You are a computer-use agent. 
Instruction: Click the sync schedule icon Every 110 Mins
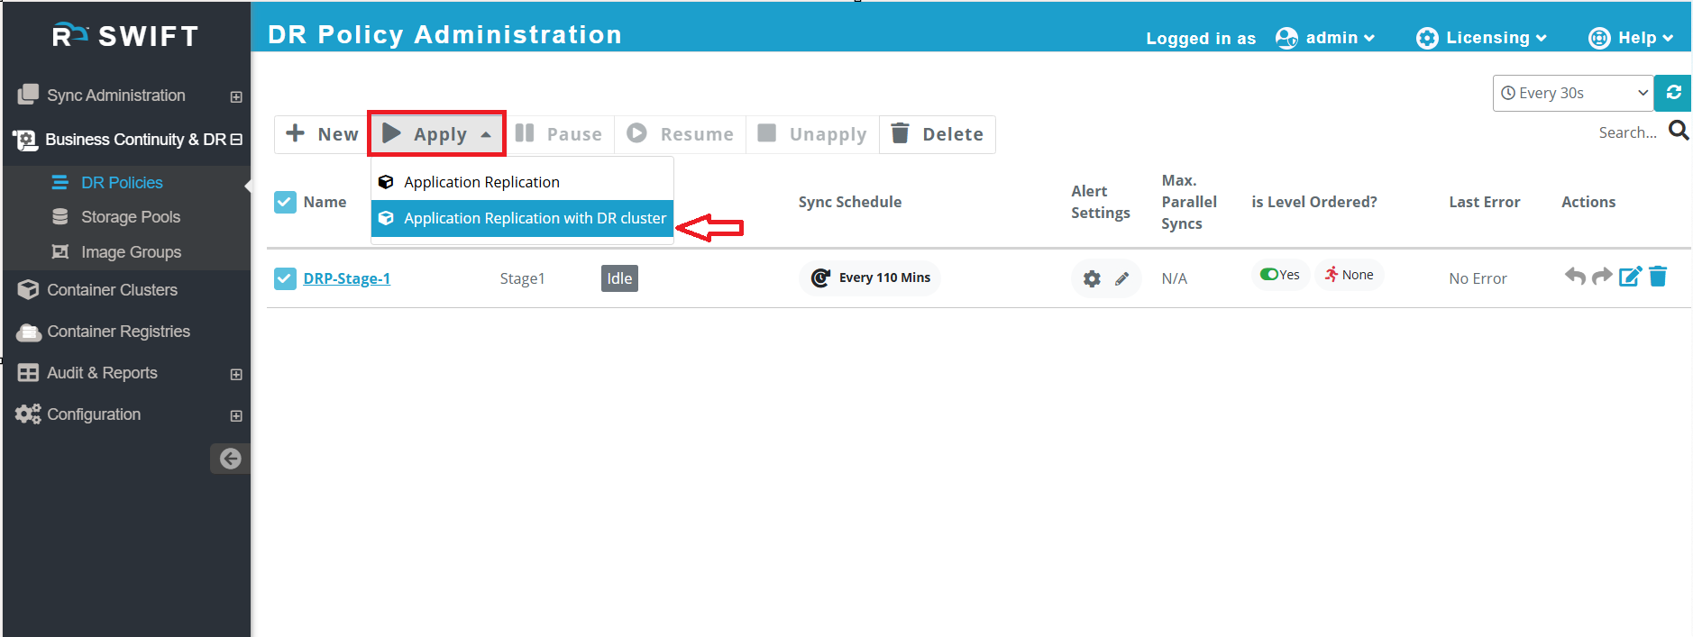[x=820, y=278]
